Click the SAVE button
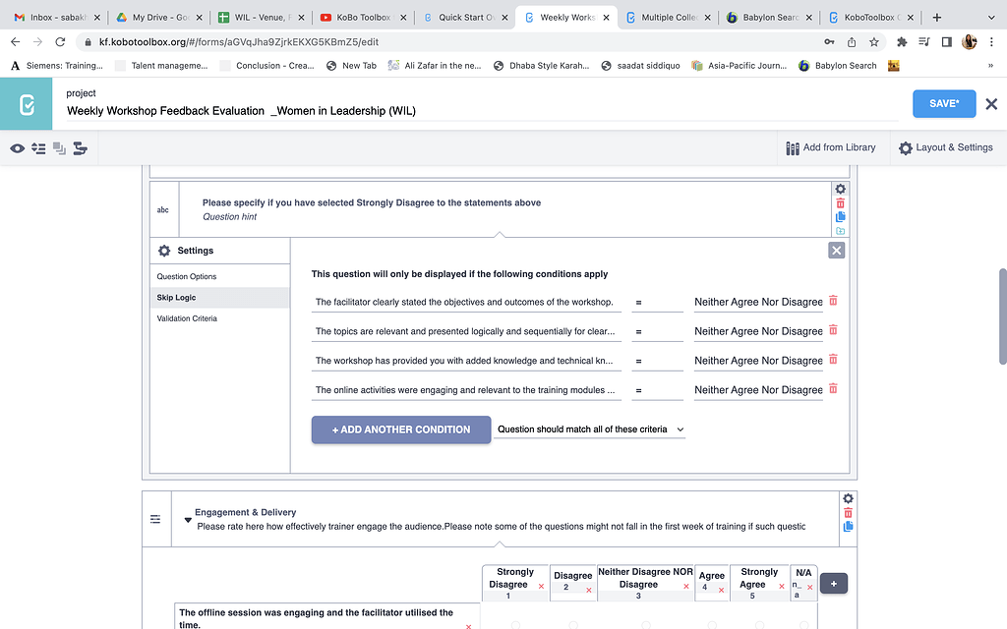 pos(943,102)
